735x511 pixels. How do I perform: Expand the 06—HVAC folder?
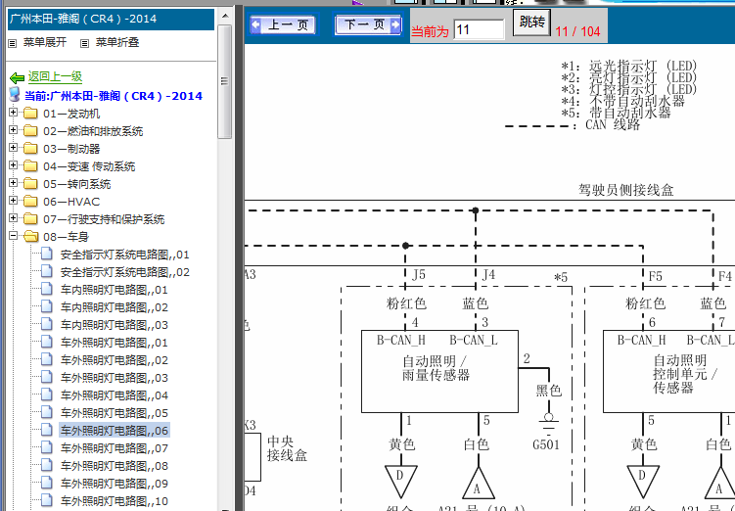[13, 200]
